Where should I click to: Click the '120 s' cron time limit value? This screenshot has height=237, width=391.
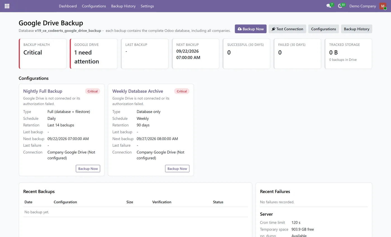point(296,223)
